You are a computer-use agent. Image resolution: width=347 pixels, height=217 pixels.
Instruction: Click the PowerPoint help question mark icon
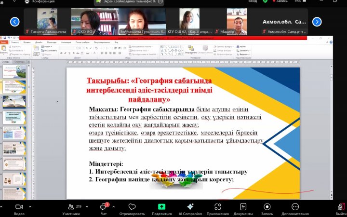coord(331,42)
